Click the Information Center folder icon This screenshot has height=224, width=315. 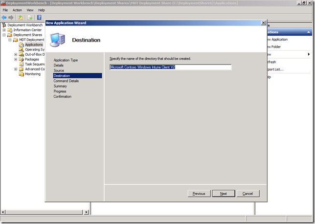(x=10, y=30)
